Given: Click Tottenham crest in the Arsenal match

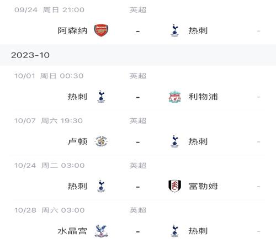Looking at the screenshot, I should [x=174, y=30].
